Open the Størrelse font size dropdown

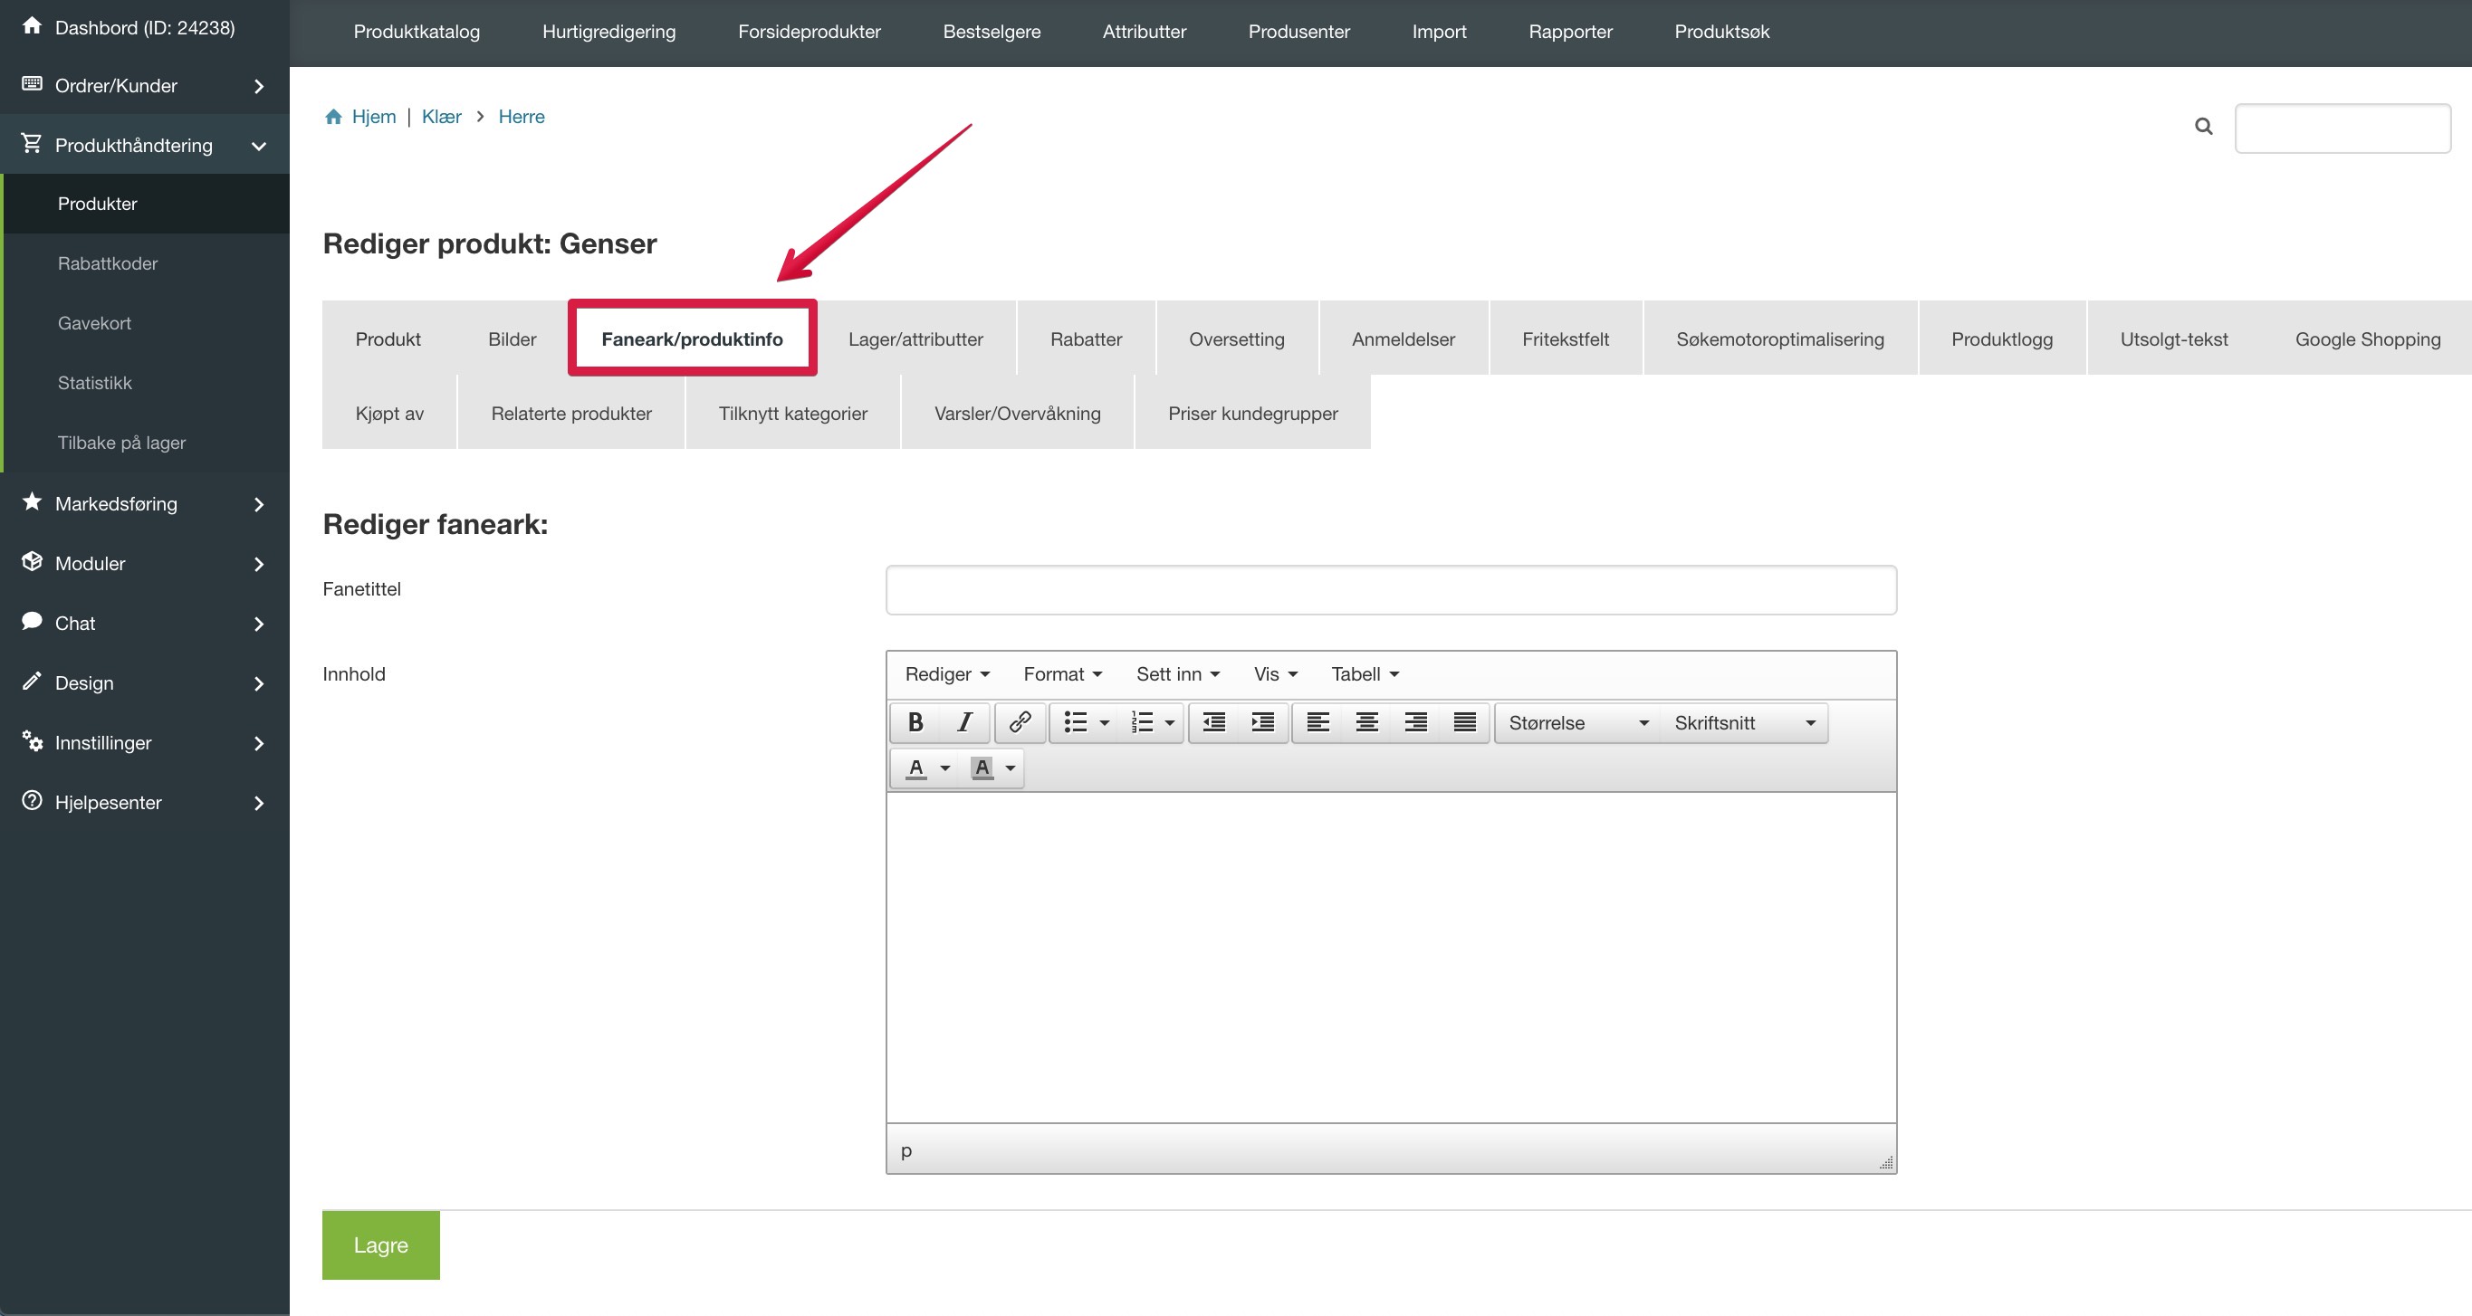tap(1577, 723)
